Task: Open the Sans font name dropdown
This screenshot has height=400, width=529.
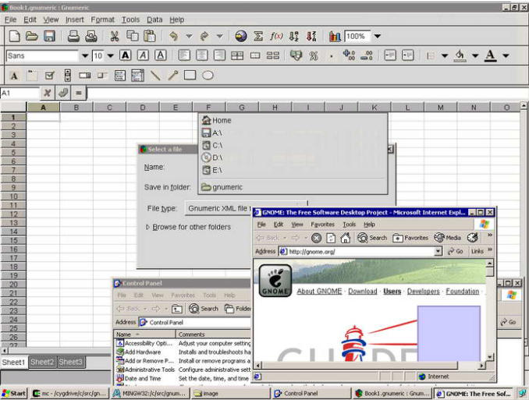Action: (84, 56)
